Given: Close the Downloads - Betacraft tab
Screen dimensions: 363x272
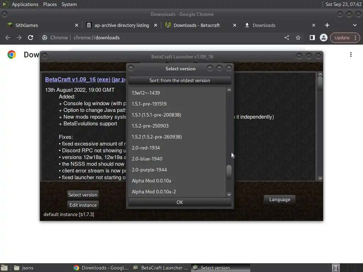Looking at the screenshot, I should tap(235, 25).
